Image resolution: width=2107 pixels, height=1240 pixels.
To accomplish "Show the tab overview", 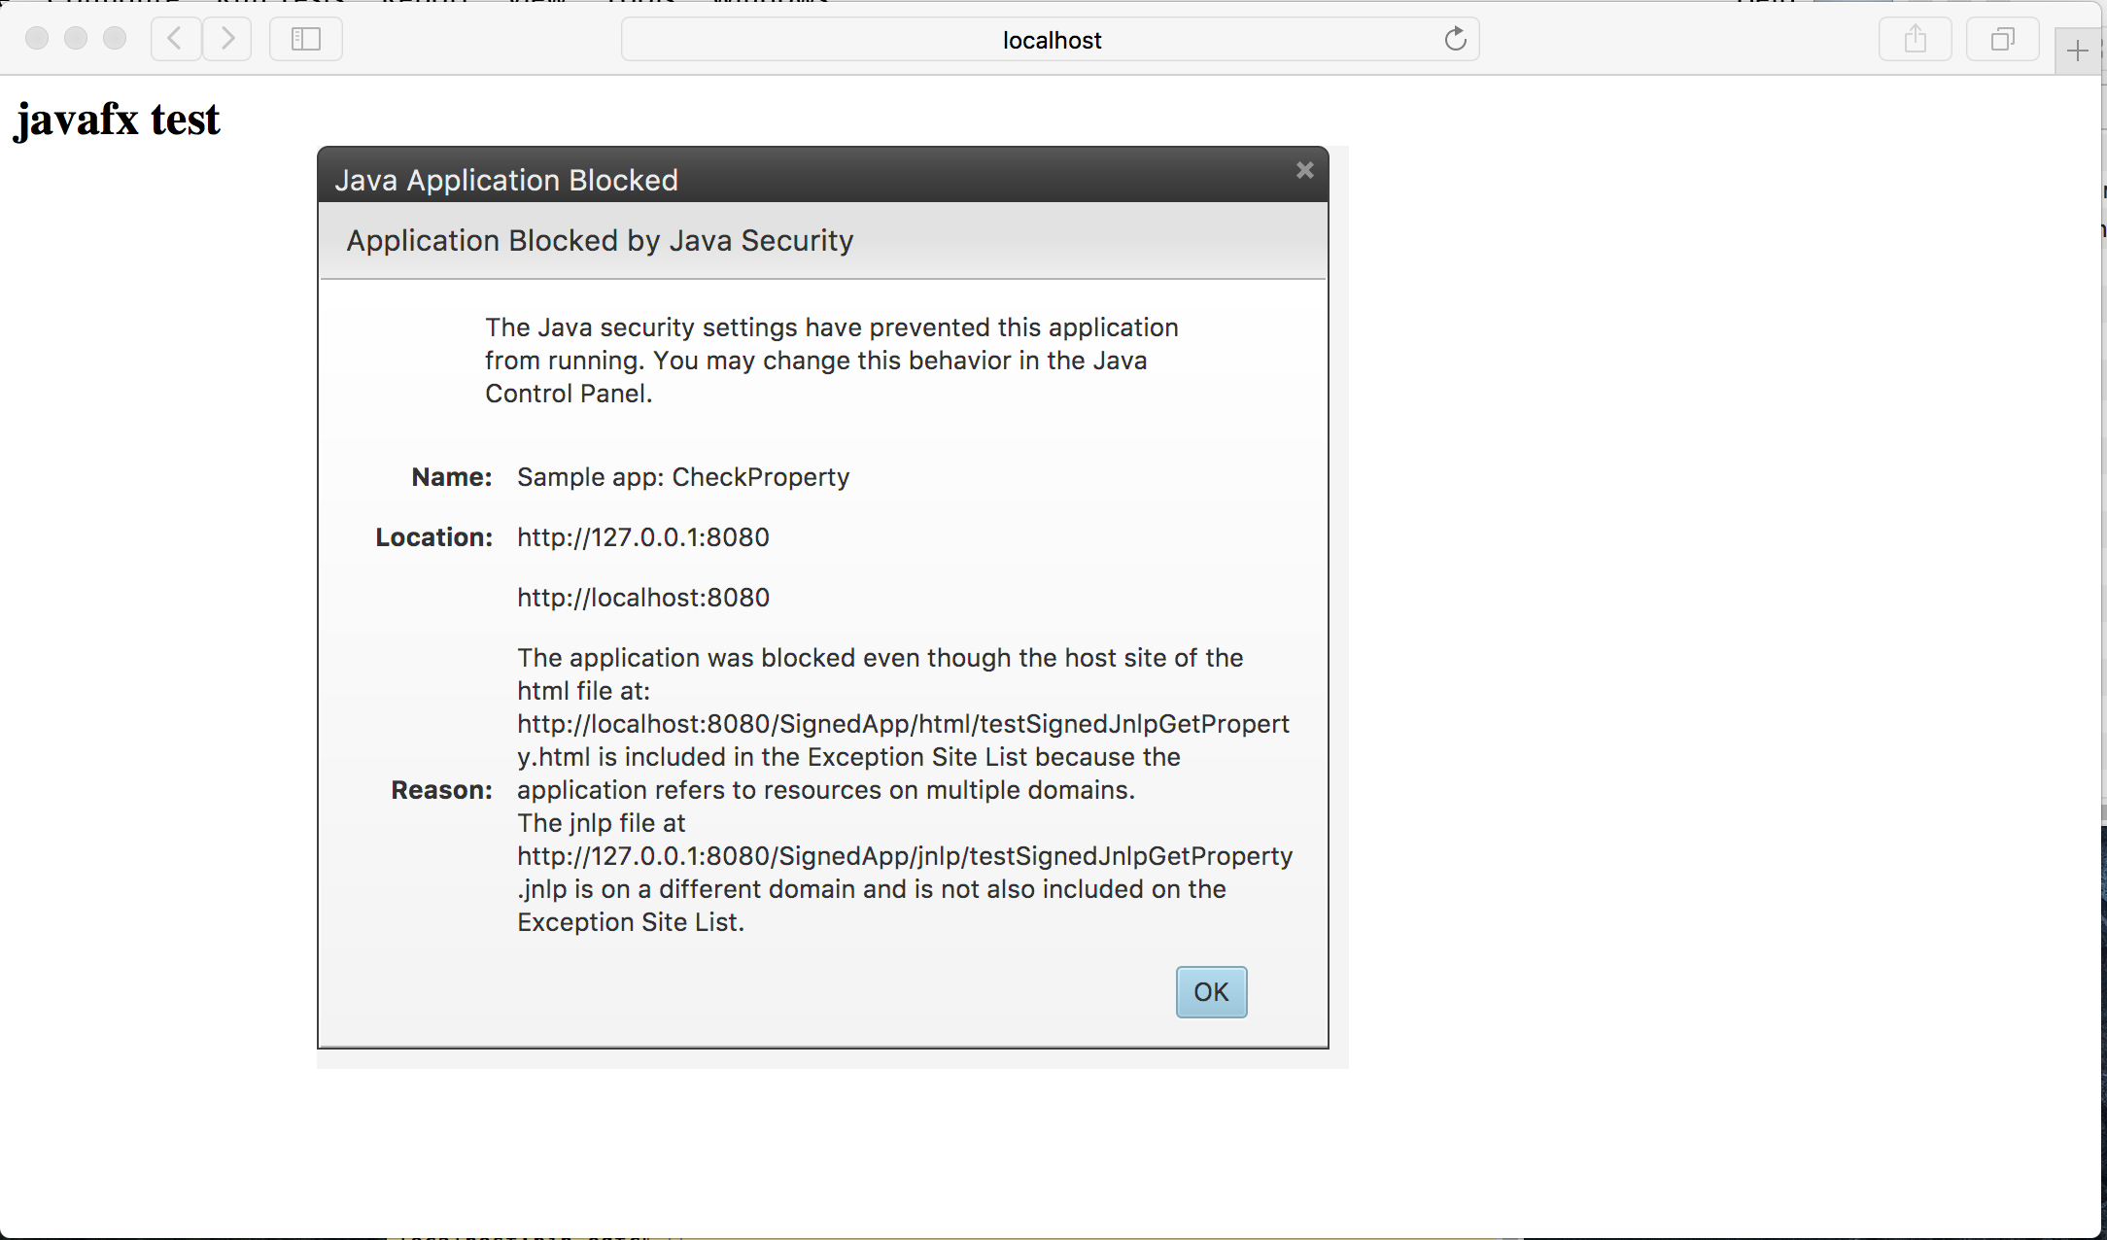I will 2002,39.
